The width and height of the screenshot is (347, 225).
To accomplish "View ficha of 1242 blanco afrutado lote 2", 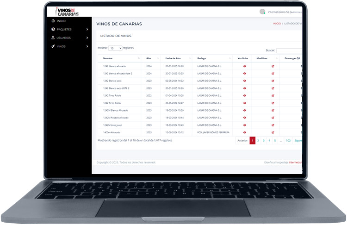I will (245, 74).
